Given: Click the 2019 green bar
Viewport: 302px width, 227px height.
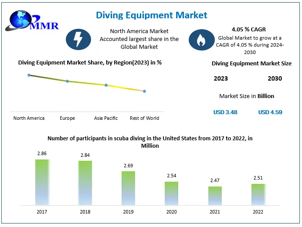Looking at the screenshot, I should point(128,188).
